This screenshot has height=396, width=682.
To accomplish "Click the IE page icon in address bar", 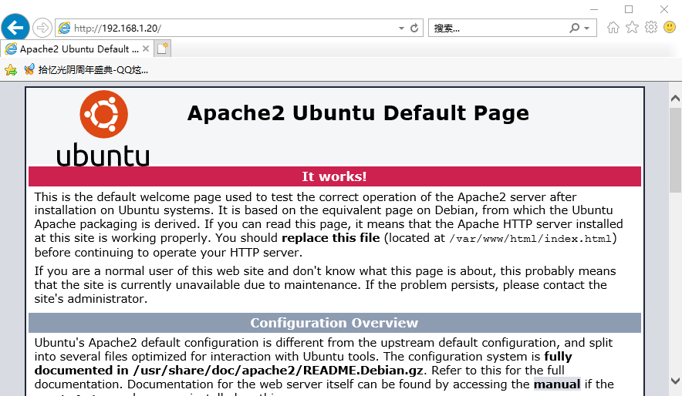I will coord(64,29).
